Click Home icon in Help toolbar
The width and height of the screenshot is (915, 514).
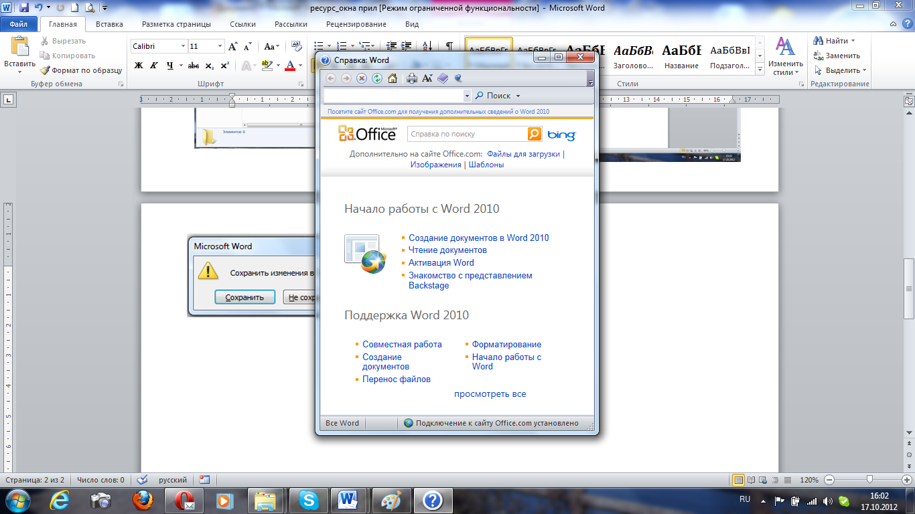(393, 78)
